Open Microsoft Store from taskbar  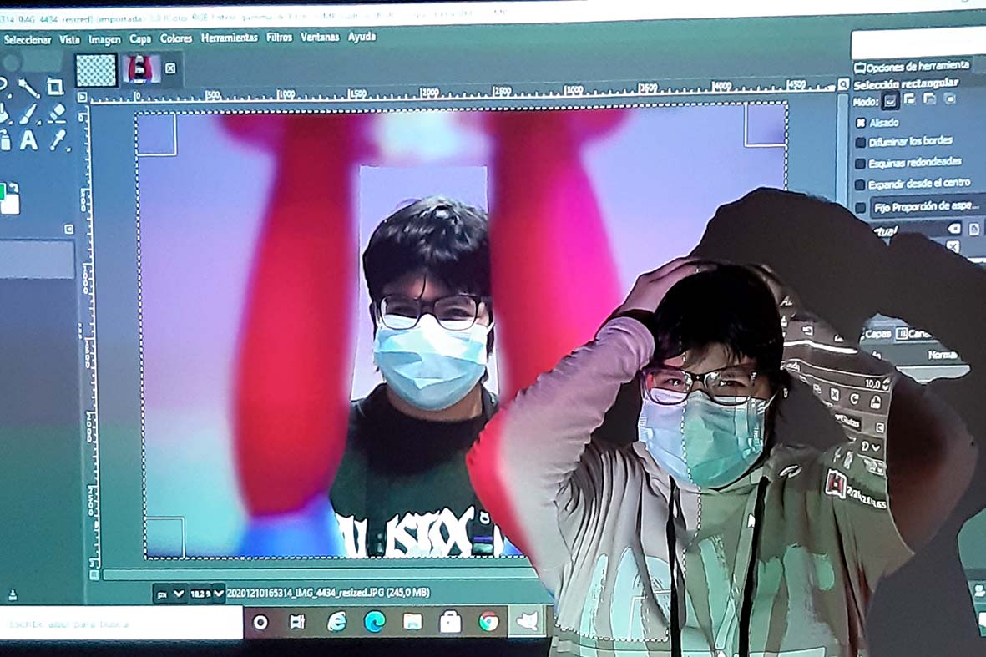tap(450, 623)
